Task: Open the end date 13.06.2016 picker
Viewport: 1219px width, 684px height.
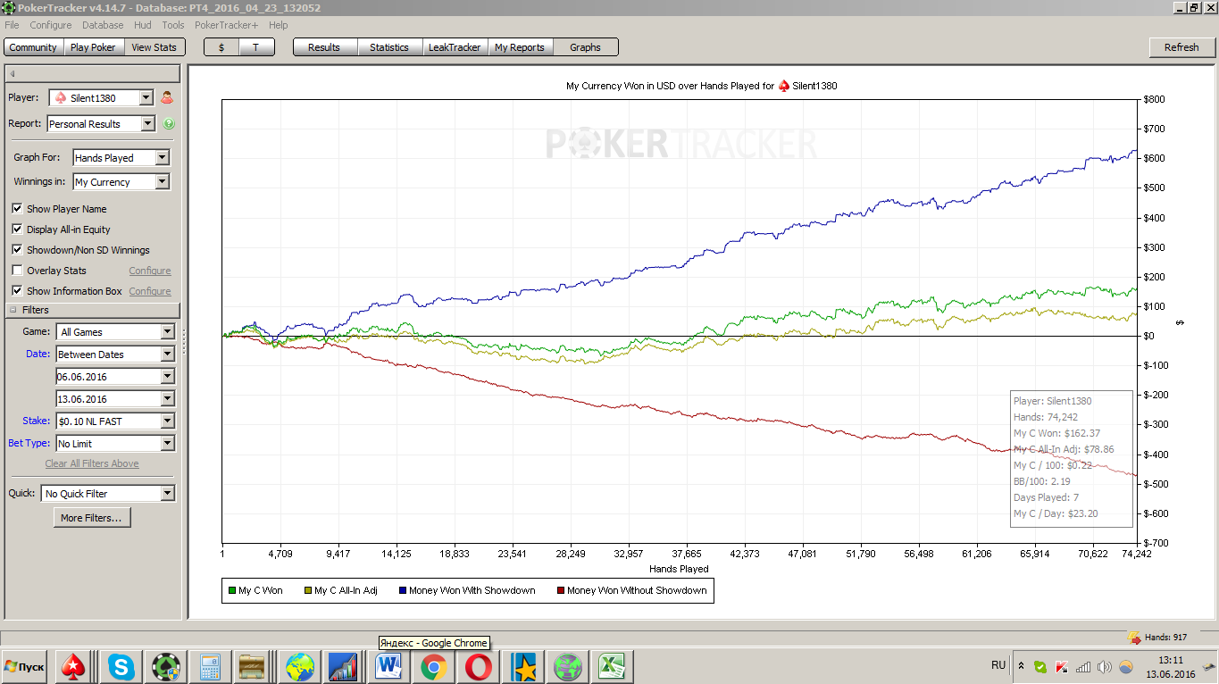Action: (x=115, y=399)
